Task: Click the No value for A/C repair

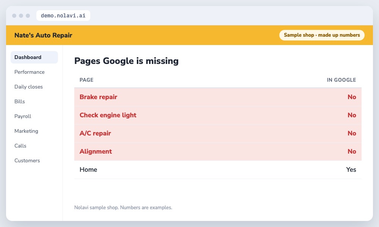Action: pos(352,133)
